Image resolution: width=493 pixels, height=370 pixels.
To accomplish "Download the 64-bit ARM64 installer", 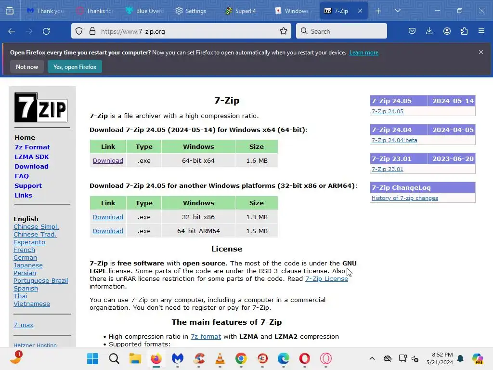I will click(x=108, y=231).
